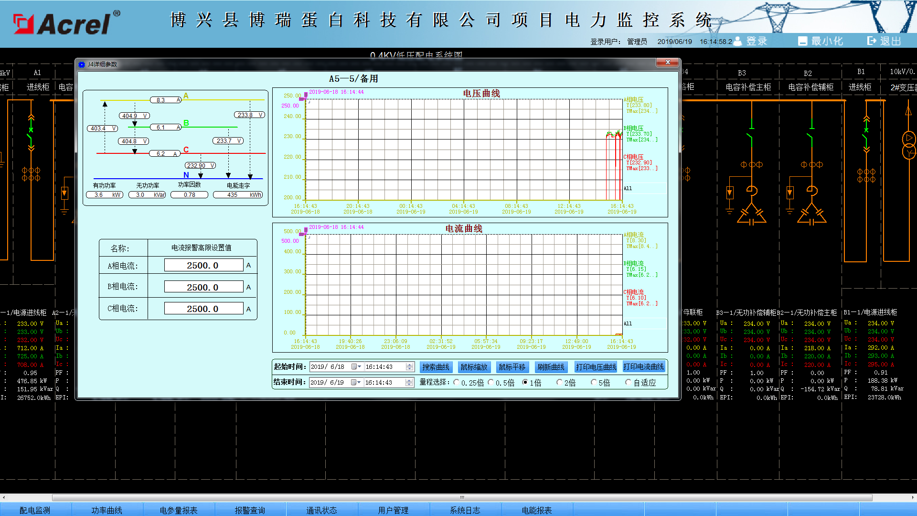Click the A1 cabinet current transformer symbol
Screen dimensions: 917x516
point(31,174)
